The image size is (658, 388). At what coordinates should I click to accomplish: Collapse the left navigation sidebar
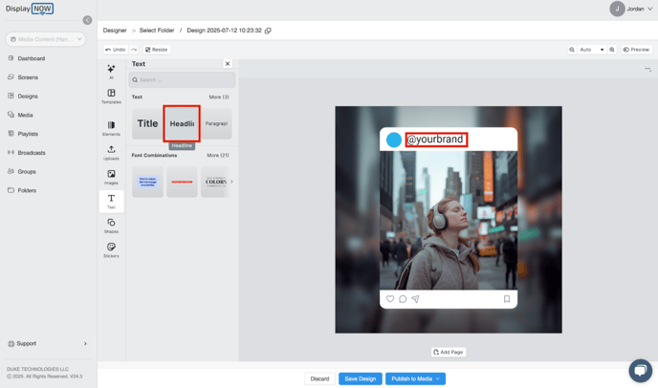pyautogui.click(x=87, y=20)
